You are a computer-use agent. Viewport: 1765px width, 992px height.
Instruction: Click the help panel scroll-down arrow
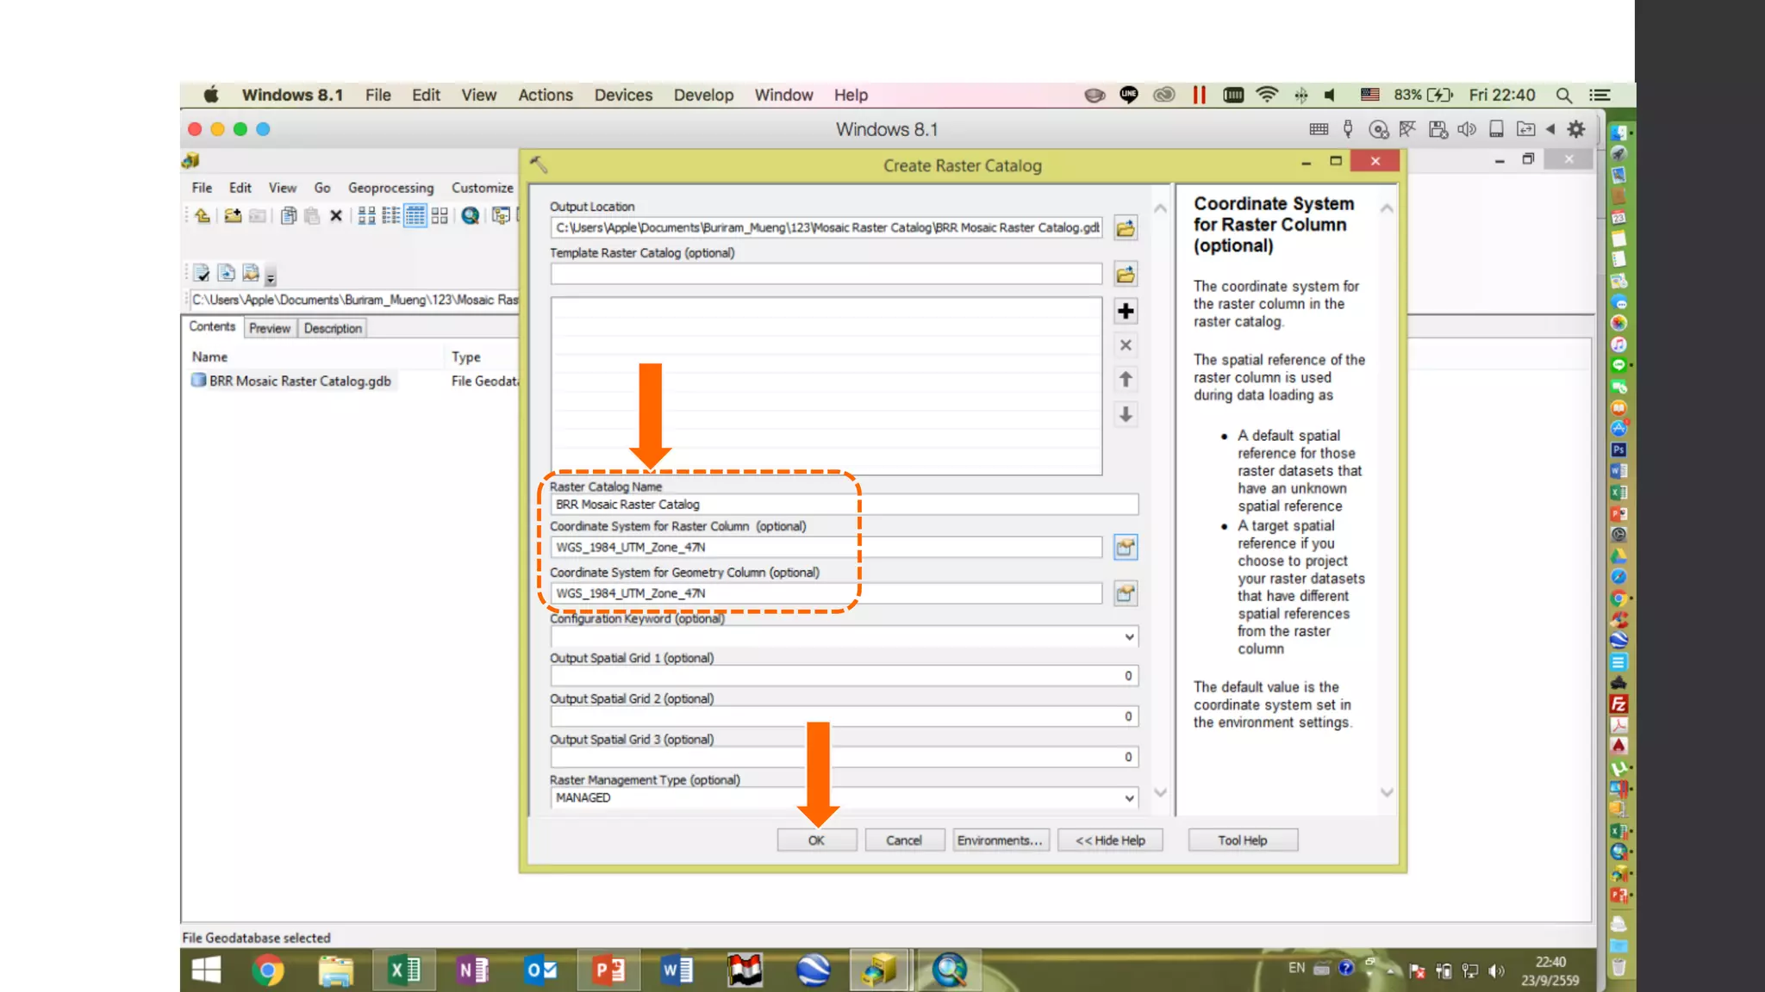[1387, 793]
